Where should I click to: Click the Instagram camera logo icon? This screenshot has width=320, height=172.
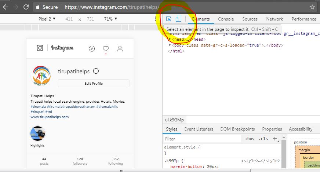pos(40,48)
